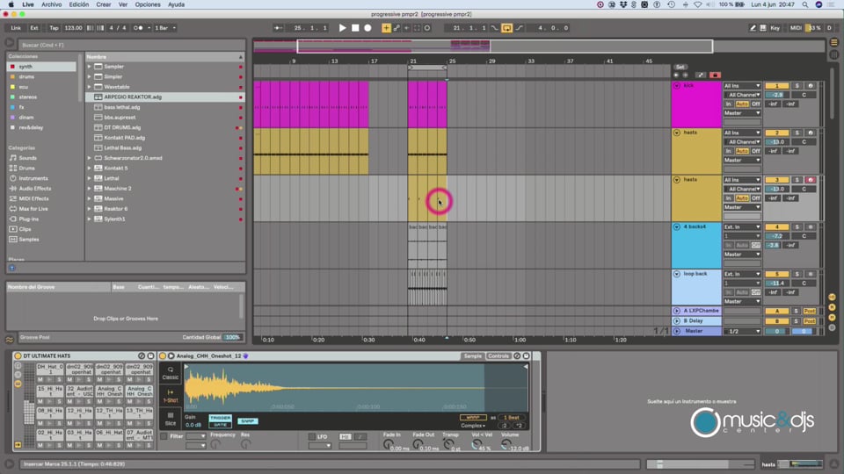844x474 pixels.
Task: Toggle the Session Record circle button
Action: [427, 28]
